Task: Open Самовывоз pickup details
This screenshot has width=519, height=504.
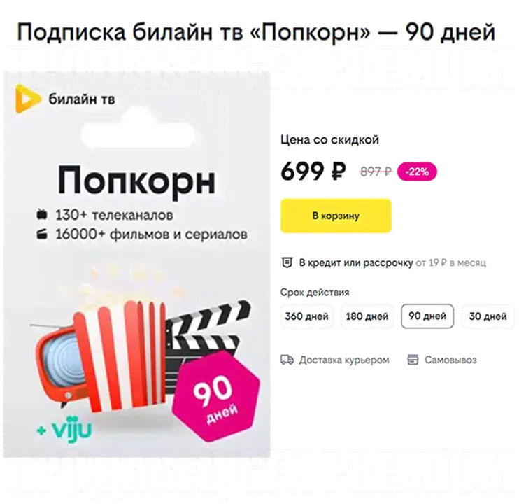Action: [451, 360]
